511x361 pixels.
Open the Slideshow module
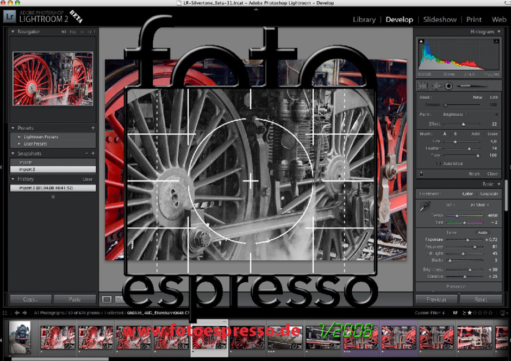pyautogui.click(x=439, y=20)
